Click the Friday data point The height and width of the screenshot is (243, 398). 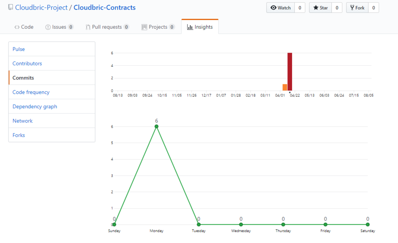pyautogui.click(x=325, y=224)
